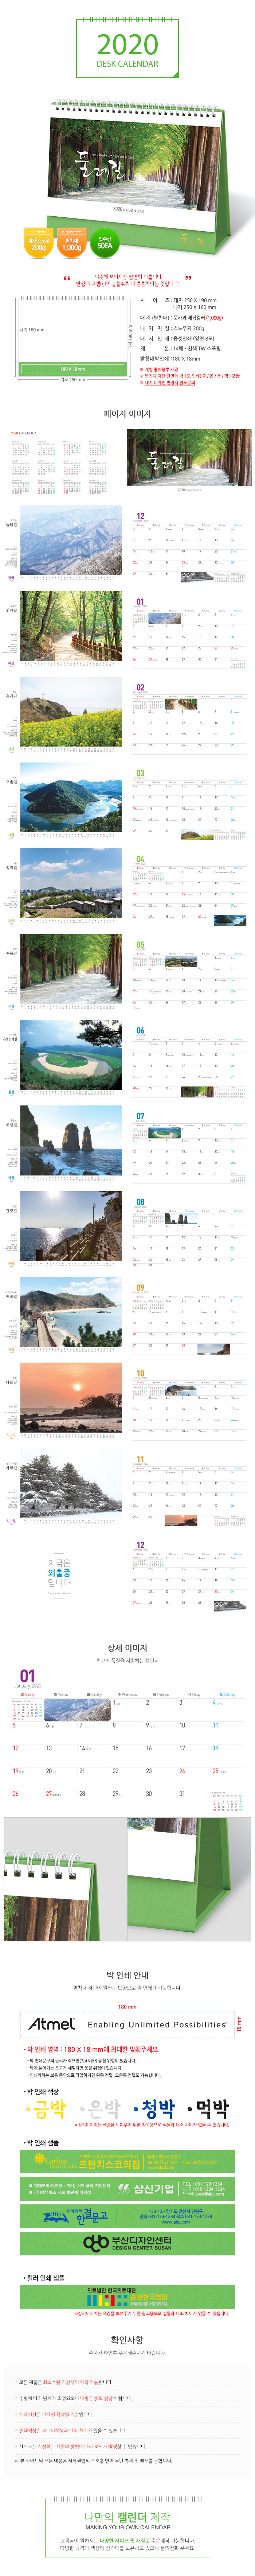
Task: Click the 삼신기업 foil print sample
Action: pos(127,2188)
